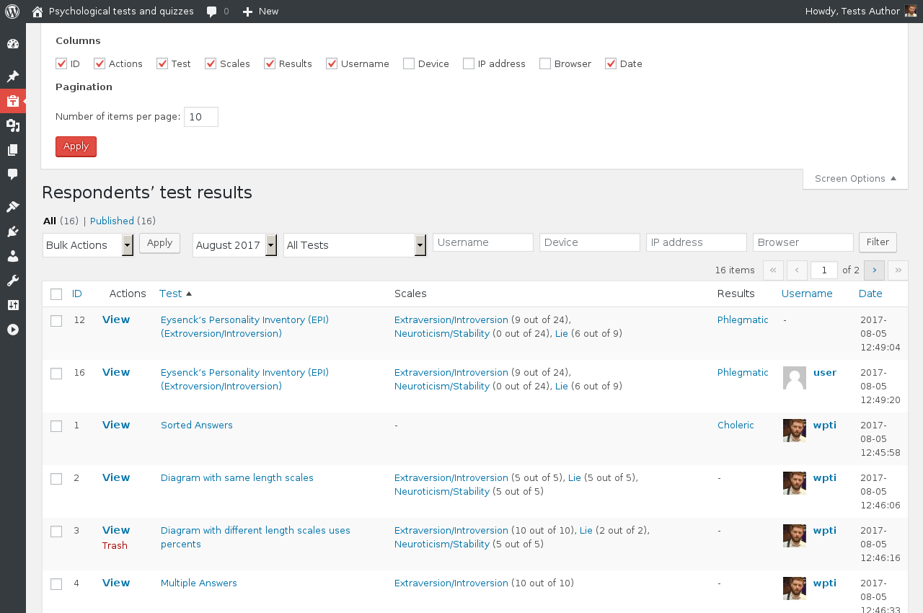
Task: Uncheck the Scales column checkbox
Action: pyautogui.click(x=211, y=63)
